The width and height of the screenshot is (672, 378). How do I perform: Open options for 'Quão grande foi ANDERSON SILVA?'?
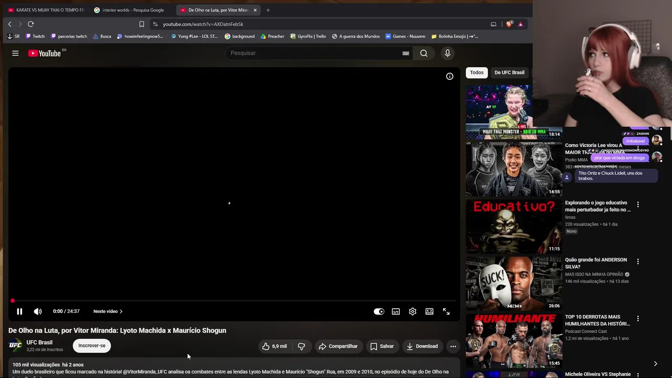[x=638, y=261]
